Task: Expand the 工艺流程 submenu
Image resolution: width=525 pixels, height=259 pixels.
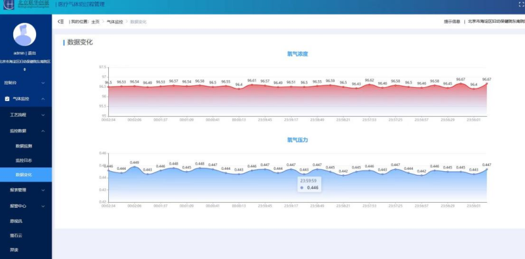Action: tap(43, 115)
